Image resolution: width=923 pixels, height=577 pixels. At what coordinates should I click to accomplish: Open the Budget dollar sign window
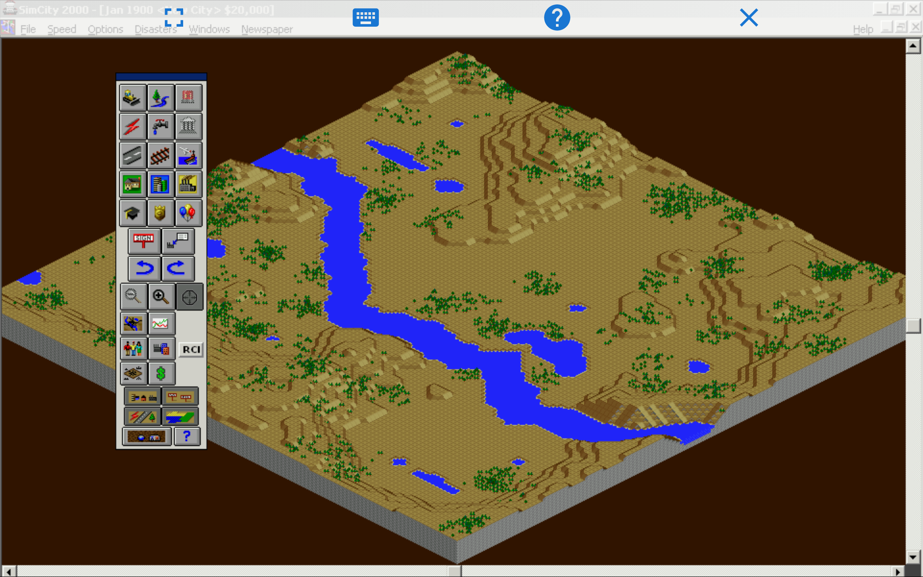coord(161,373)
